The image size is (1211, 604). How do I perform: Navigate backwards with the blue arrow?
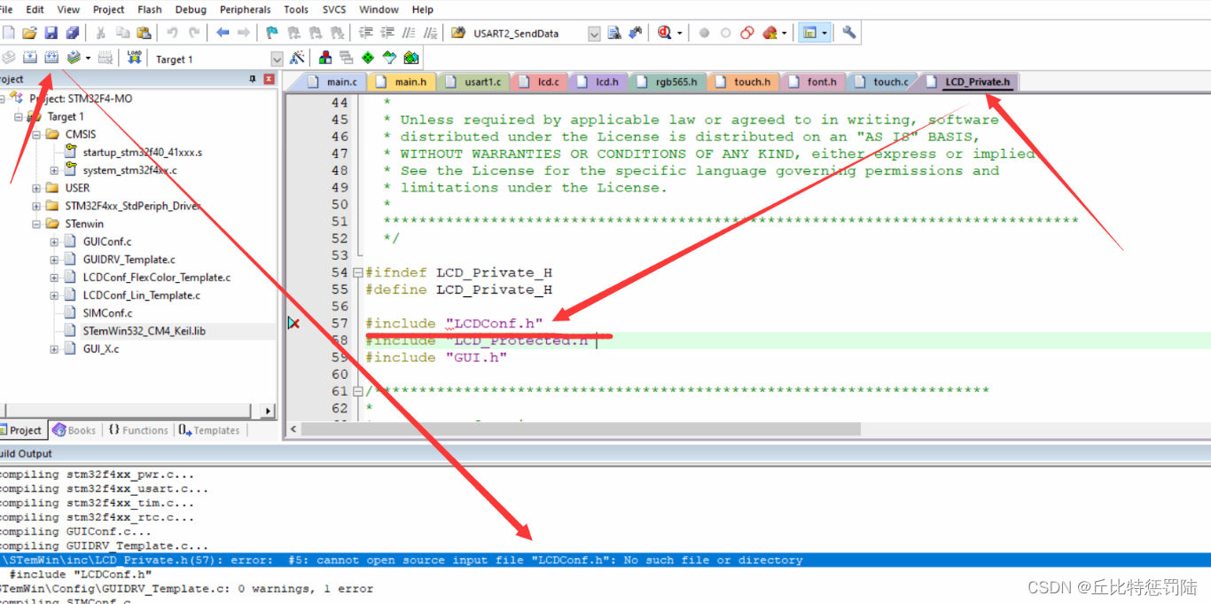pyautogui.click(x=222, y=33)
